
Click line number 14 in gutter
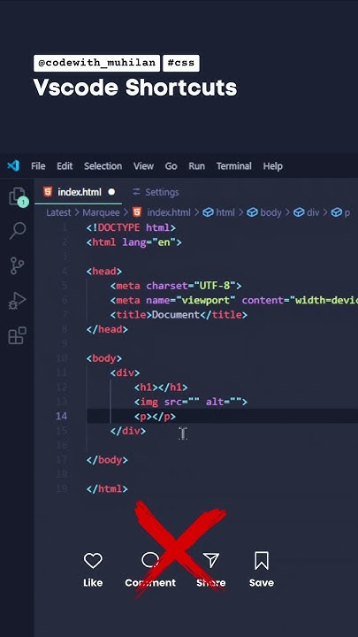(x=61, y=416)
